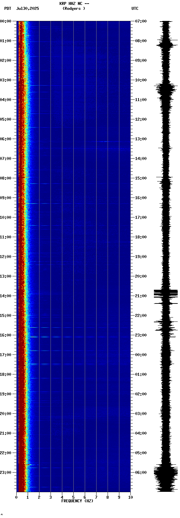
Task: Click the PDT time label '00:00'
Action: pyautogui.click(x=6, y=21)
